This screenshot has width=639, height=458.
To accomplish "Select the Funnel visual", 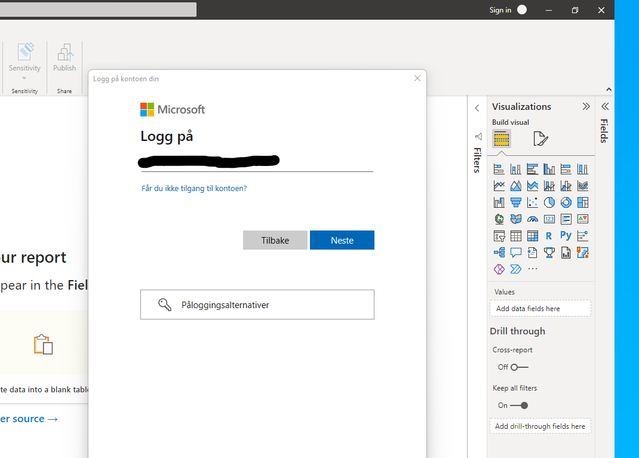I will (x=515, y=202).
